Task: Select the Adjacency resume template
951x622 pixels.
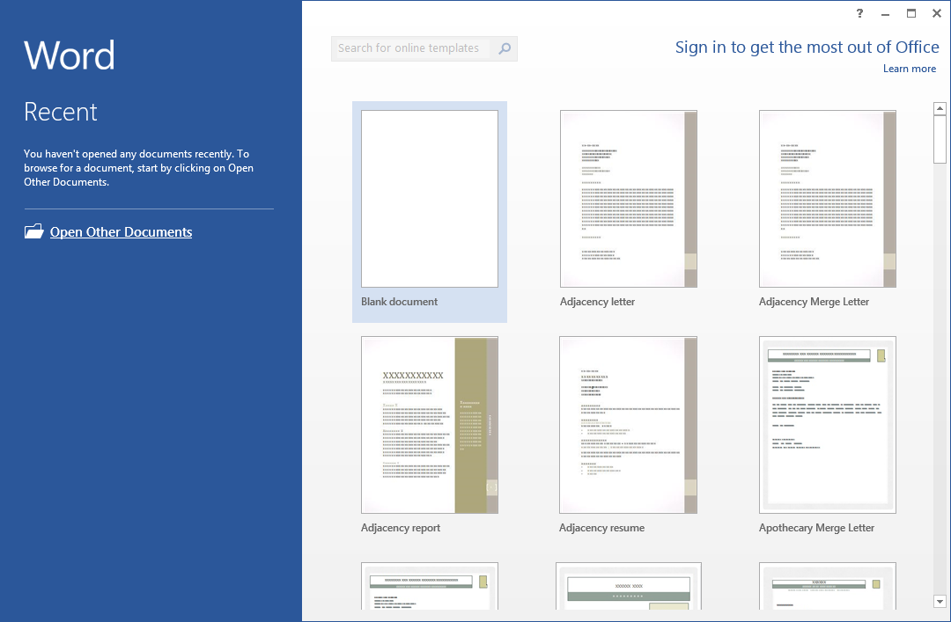Action: [x=628, y=424]
